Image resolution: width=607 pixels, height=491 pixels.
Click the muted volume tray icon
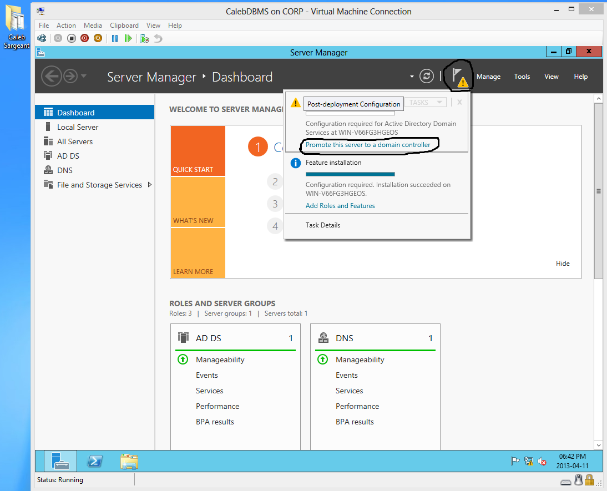coord(542,461)
